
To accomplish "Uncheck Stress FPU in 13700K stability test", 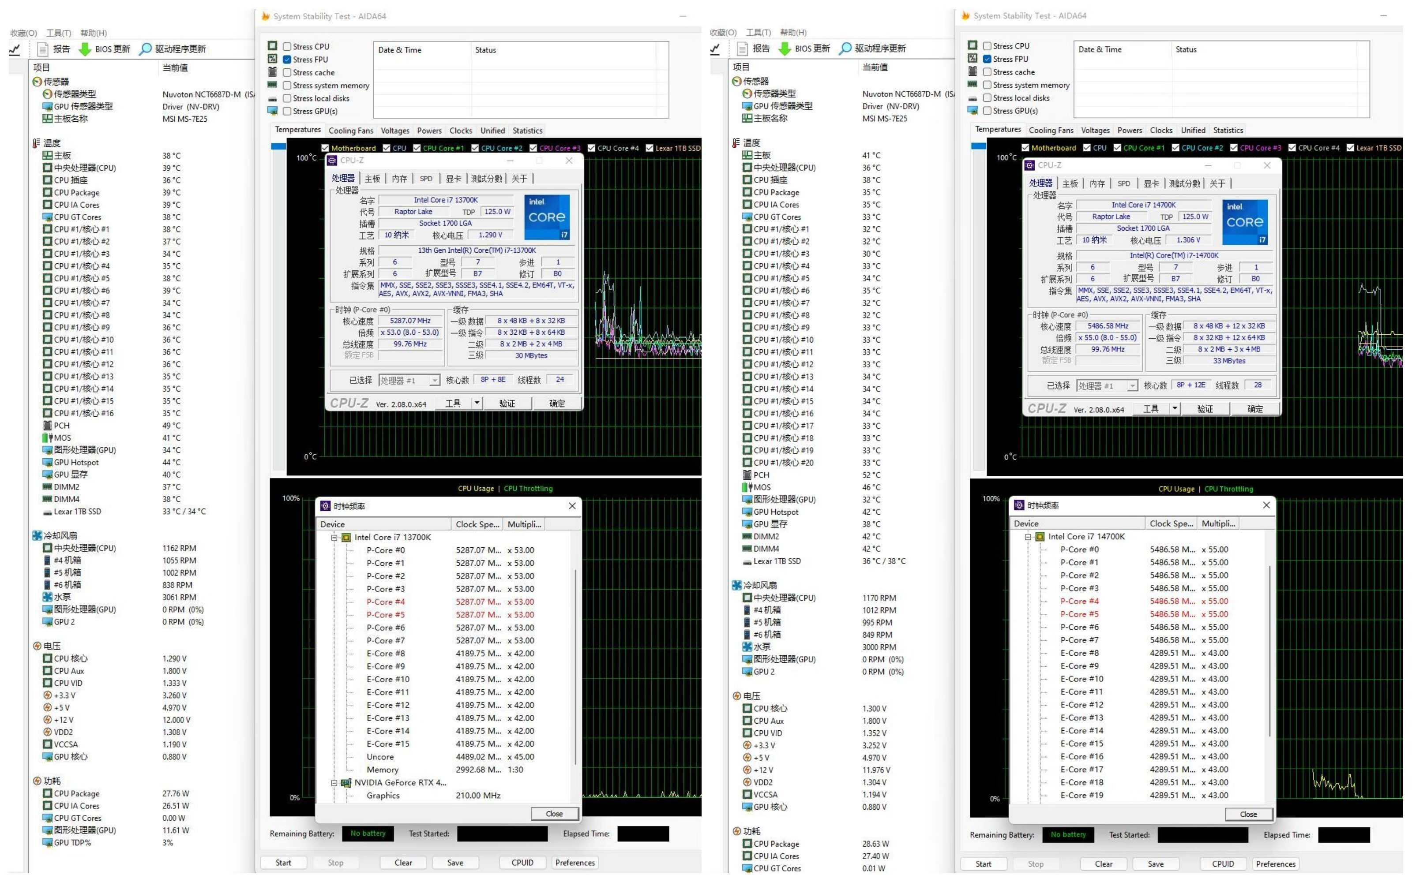I will coord(287,60).
